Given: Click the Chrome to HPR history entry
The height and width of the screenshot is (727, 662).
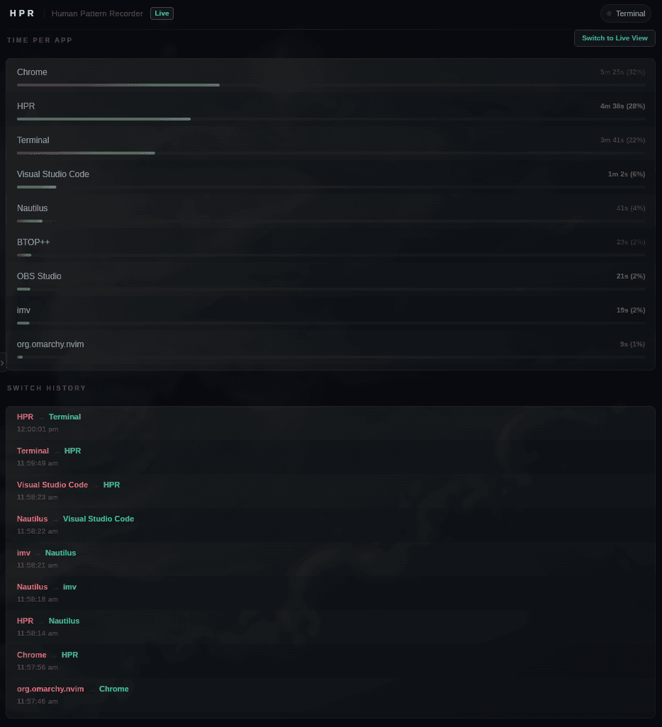Looking at the screenshot, I should click(331, 660).
